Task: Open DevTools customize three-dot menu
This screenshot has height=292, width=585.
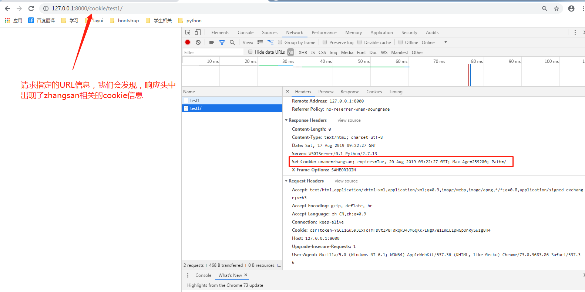Action: coord(575,32)
